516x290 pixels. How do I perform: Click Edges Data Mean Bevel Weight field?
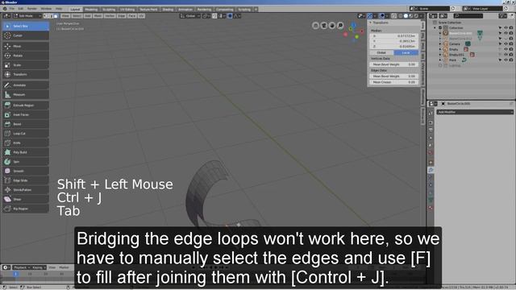pos(394,77)
